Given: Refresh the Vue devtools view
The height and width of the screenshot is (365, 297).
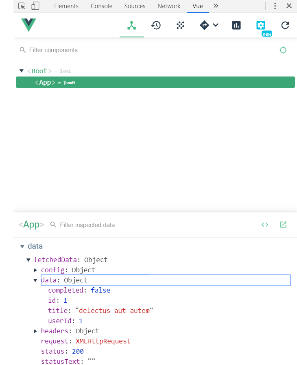Looking at the screenshot, I should 285,25.
